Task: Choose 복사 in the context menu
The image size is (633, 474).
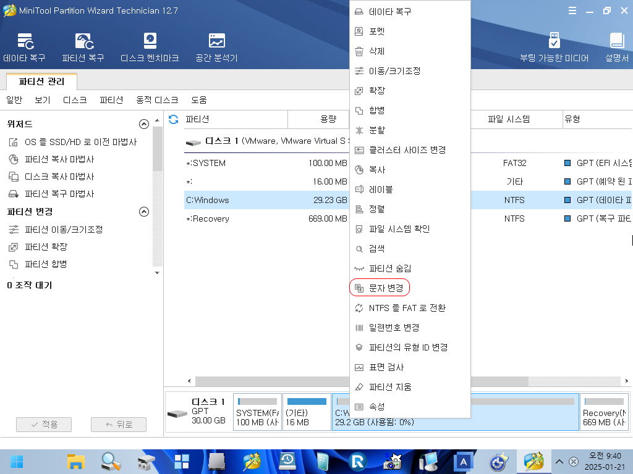Action: 410,170
